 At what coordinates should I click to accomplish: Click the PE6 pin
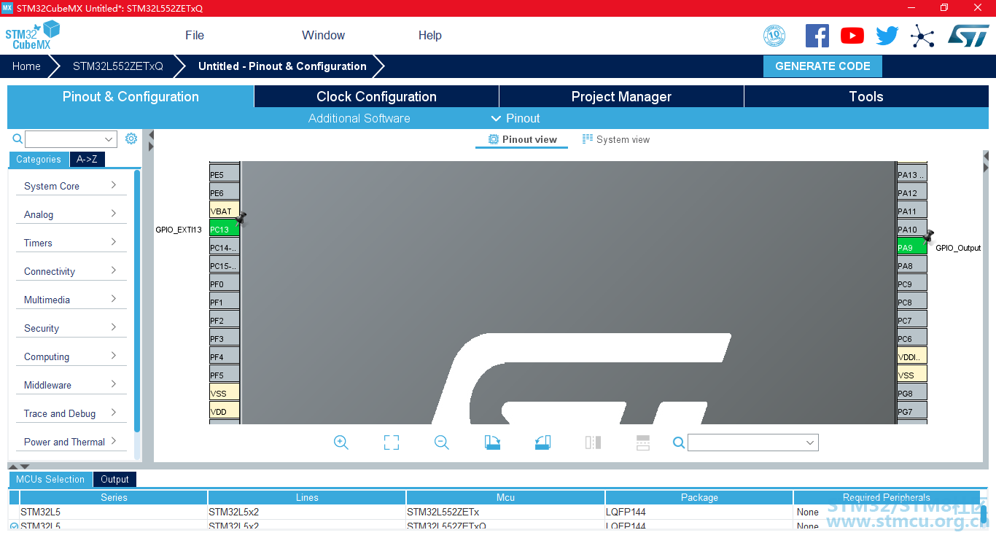225,192
